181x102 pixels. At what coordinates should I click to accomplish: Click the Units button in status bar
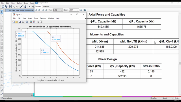tap(177, 98)
